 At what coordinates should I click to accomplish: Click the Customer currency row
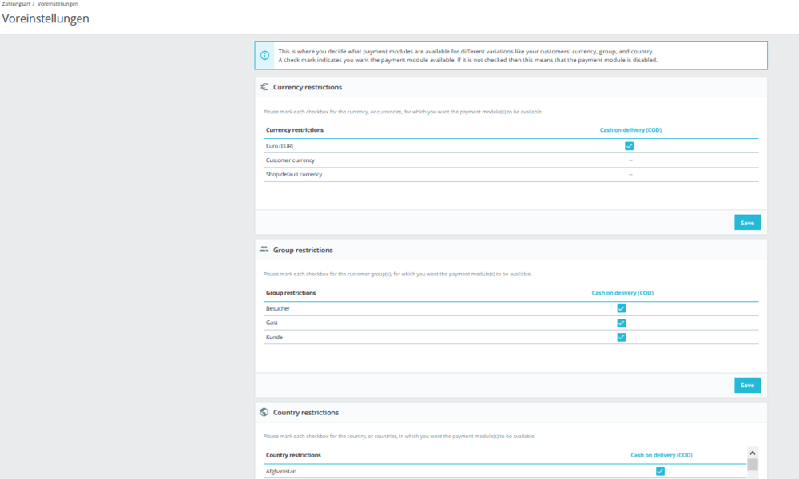click(x=511, y=160)
